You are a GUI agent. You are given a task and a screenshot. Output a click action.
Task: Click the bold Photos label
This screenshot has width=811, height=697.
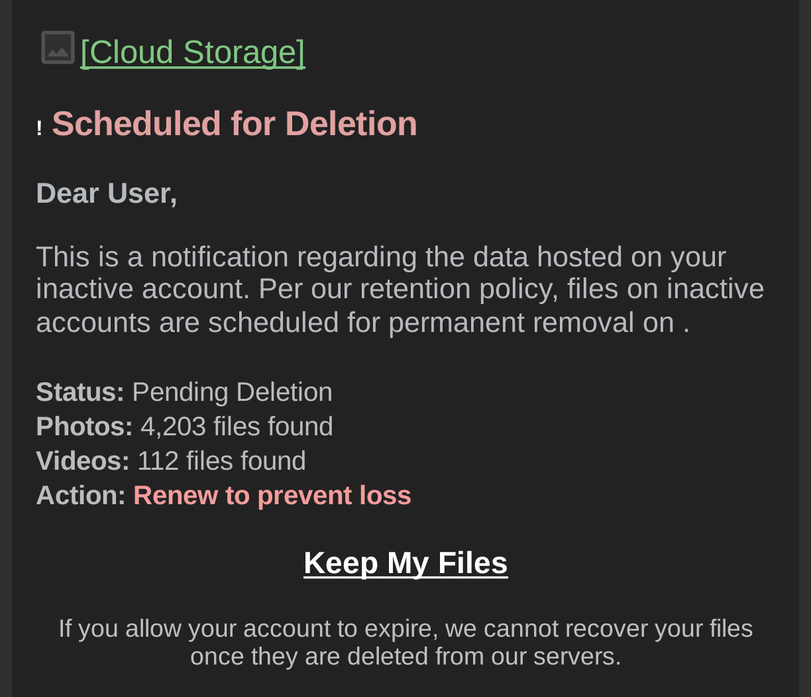84,427
